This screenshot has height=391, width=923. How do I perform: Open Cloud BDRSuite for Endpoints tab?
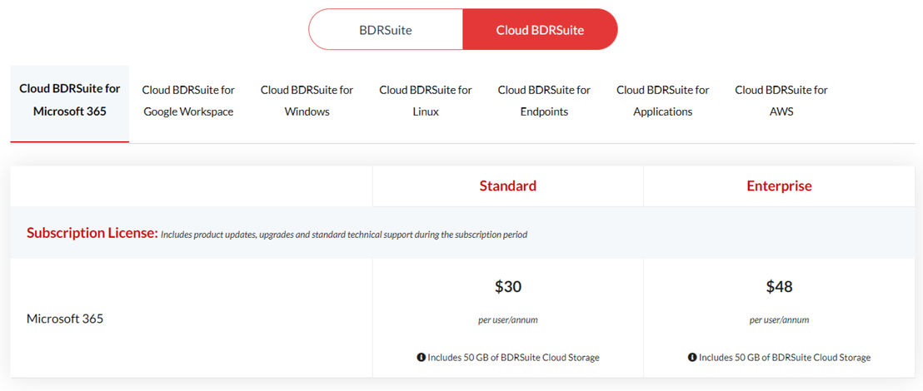544,101
